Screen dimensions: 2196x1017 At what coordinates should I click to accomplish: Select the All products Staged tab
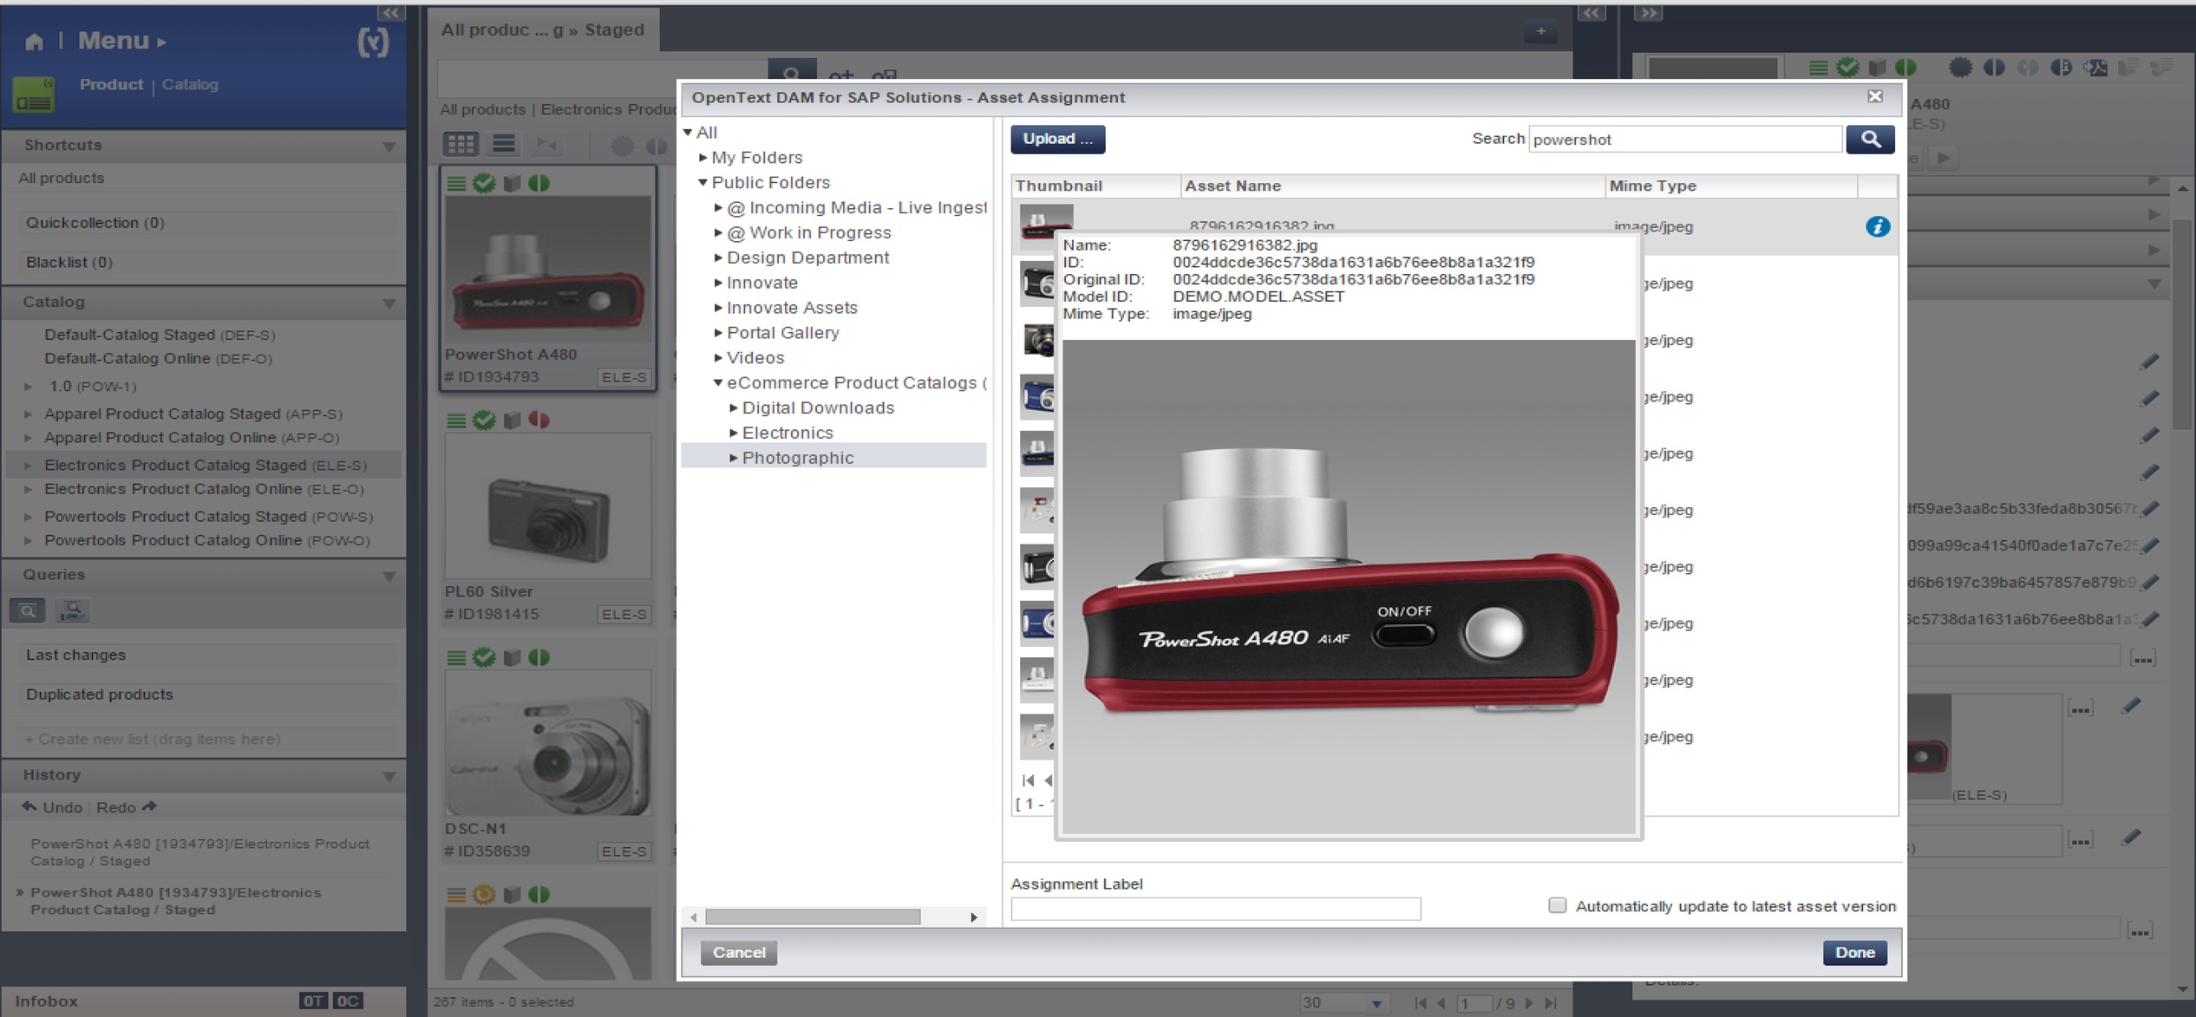tap(543, 29)
